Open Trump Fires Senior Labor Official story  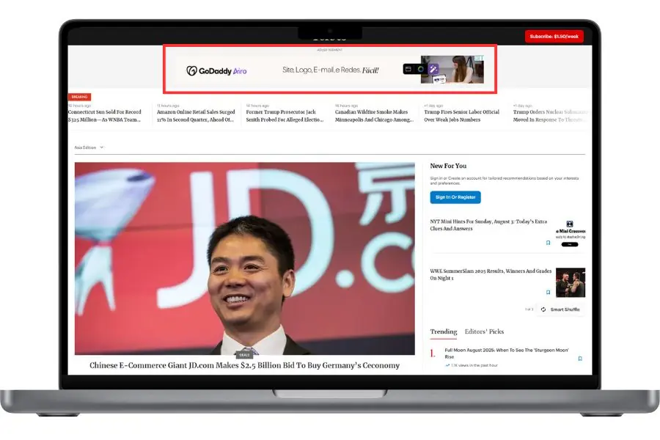click(461, 116)
